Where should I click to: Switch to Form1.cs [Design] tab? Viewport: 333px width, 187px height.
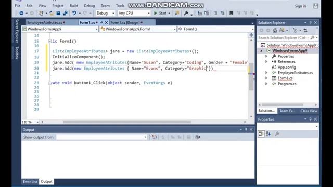tap(125, 22)
